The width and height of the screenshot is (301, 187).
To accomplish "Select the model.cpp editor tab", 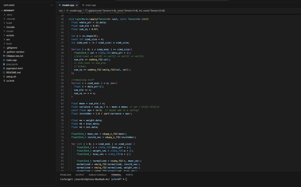I will [68, 5].
